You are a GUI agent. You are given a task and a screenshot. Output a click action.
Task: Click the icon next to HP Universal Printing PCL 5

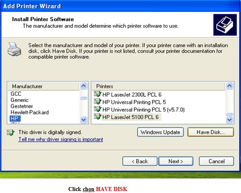click(97, 102)
